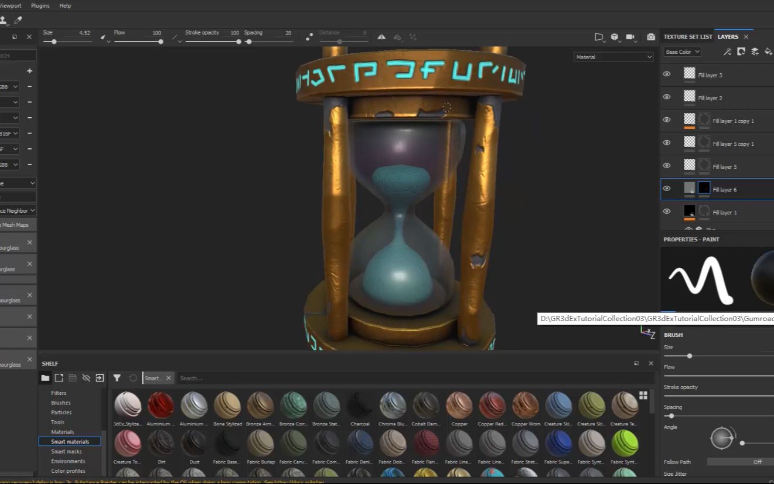The height and width of the screenshot is (484, 774).
Task: Open the camera video settings icon
Action: point(630,37)
